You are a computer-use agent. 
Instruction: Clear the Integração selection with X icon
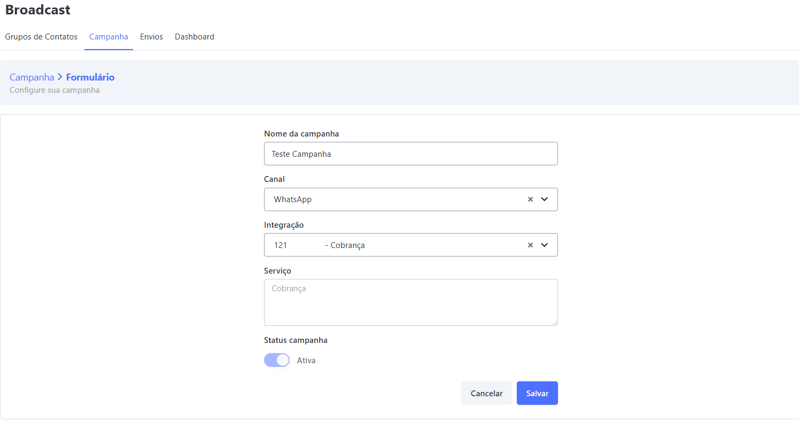(530, 245)
